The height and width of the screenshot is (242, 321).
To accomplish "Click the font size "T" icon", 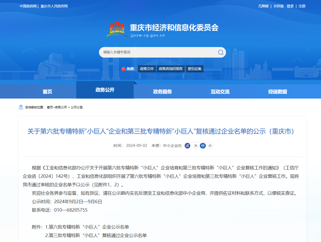I will tap(188, 146).
